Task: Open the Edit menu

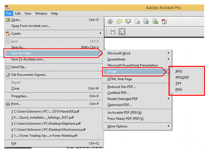Action: (x=18, y=13)
